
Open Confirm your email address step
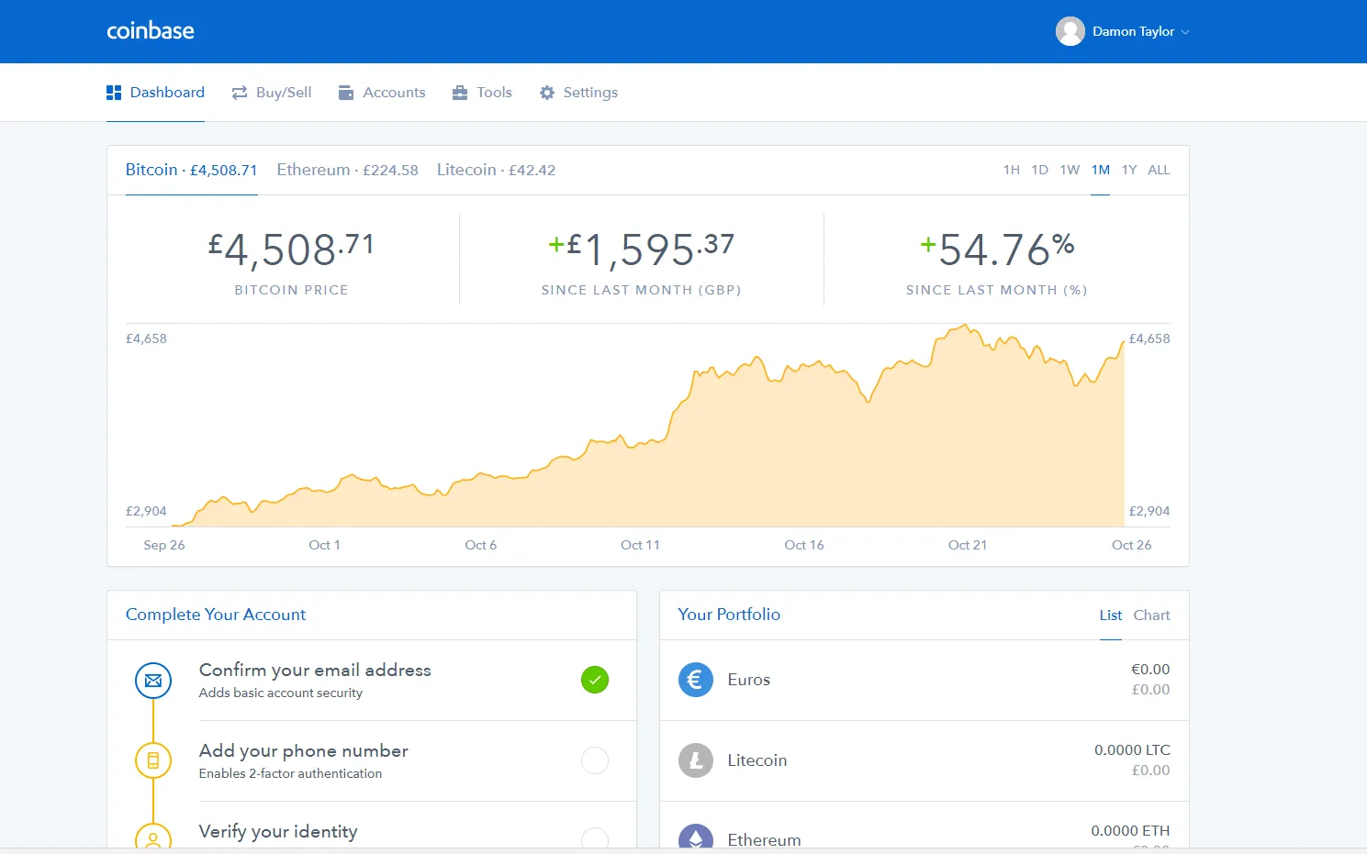point(372,681)
